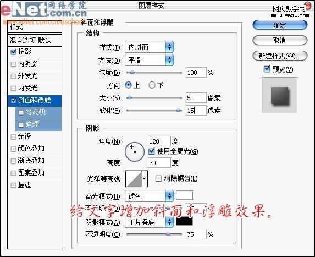Enable the 内发光 inner glow checkbox
Image resolution: width=315 pixels, height=257 pixels.
pos(13,88)
